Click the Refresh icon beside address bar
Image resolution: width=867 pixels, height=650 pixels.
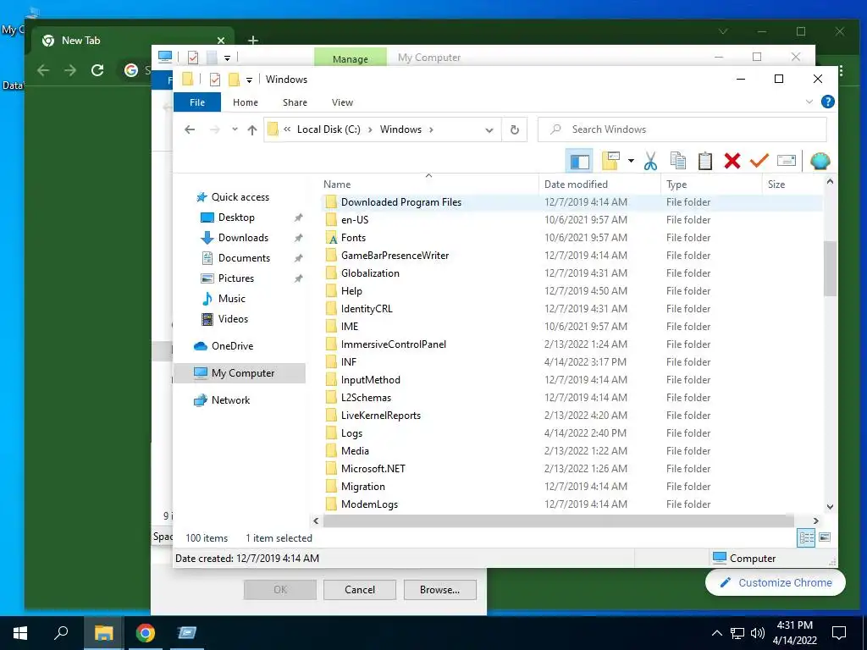click(x=514, y=129)
